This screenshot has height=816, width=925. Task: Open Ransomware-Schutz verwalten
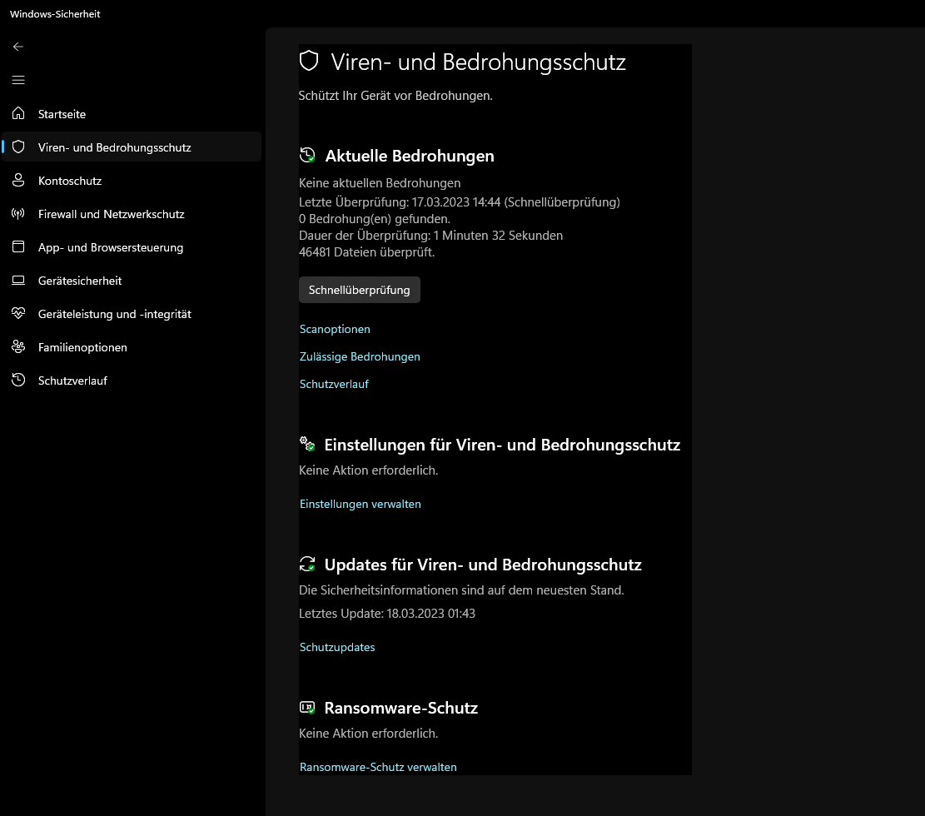tap(377, 767)
